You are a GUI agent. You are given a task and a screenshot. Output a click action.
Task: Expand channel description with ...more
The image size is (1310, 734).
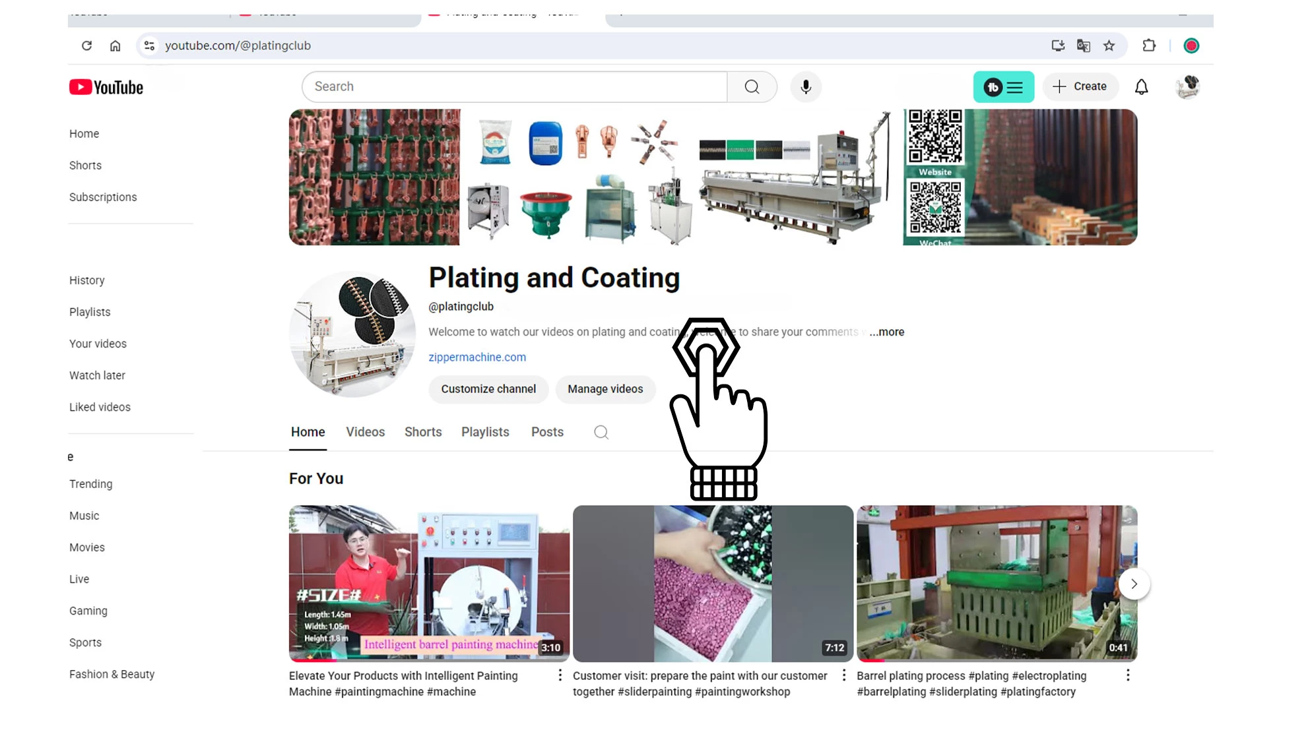886,332
